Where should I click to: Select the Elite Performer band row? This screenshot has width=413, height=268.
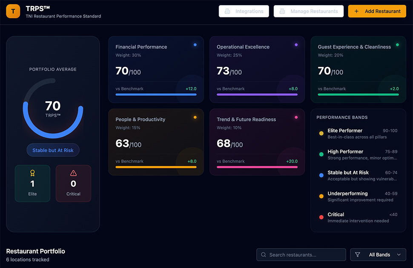click(358, 134)
